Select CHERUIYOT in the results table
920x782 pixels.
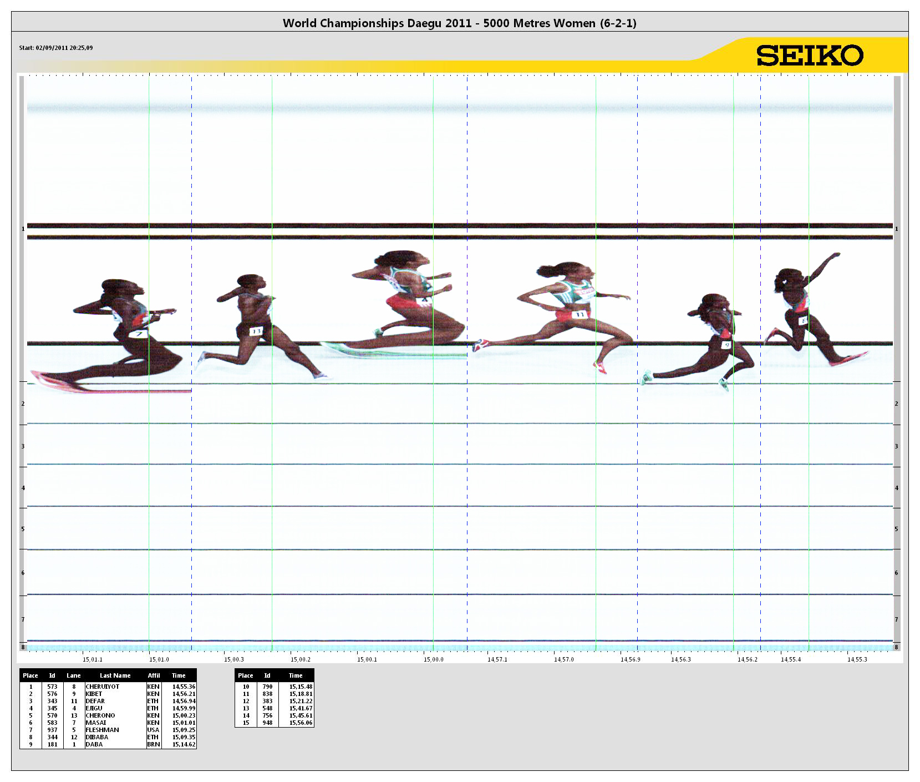click(x=103, y=687)
